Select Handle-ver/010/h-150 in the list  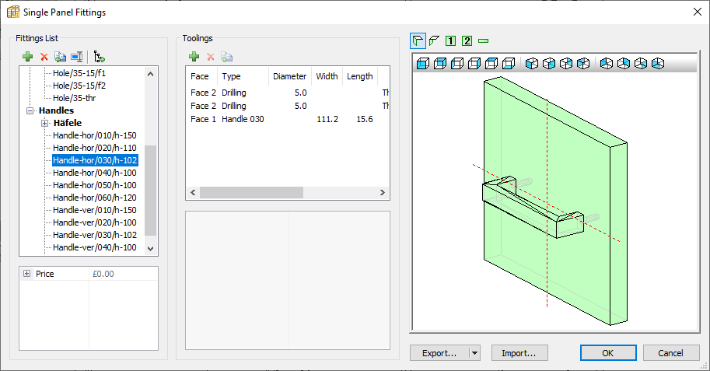tap(94, 210)
